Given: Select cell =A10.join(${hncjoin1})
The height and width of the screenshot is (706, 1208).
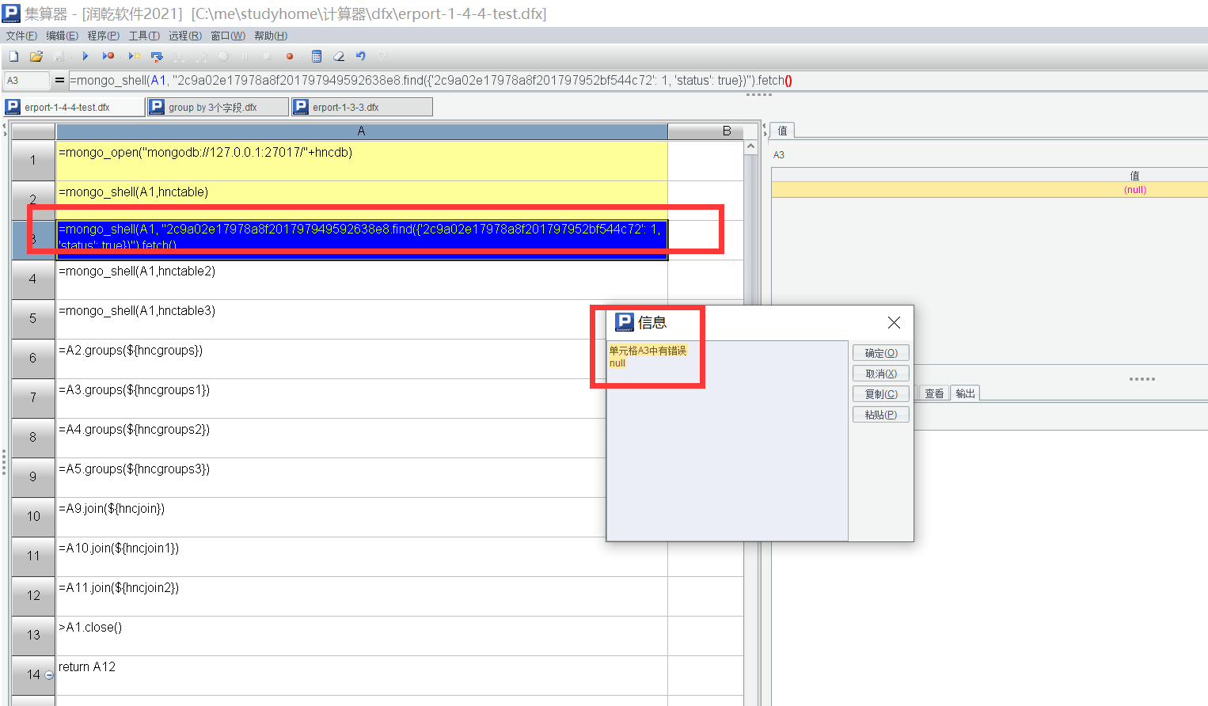Looking at the screenshot, I should (x=362, y=556).
